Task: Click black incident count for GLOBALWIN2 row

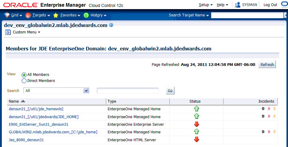Action: tap(263, 132)
